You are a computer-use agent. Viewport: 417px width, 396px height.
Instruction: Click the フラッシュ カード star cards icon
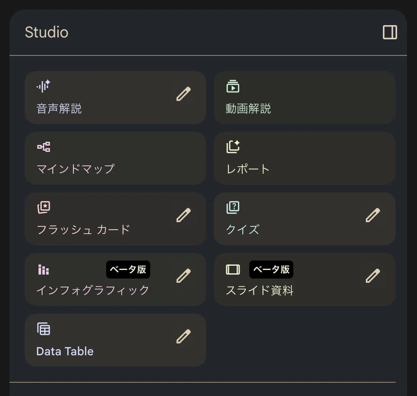(44, 207)
